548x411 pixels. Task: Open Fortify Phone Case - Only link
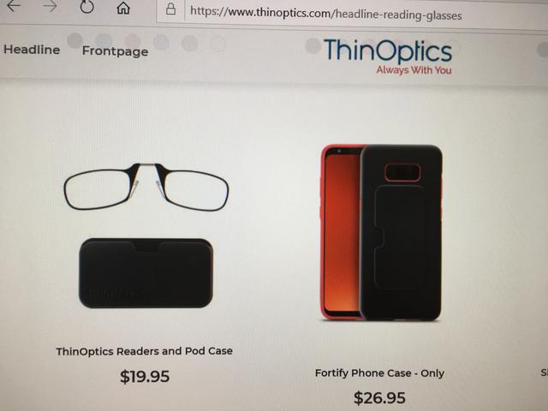[379, 373]
